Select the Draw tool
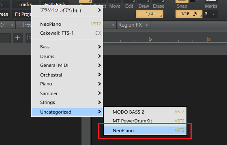Image resolution: width=227 pixels, height=145 pixels. tap(144, 4)
